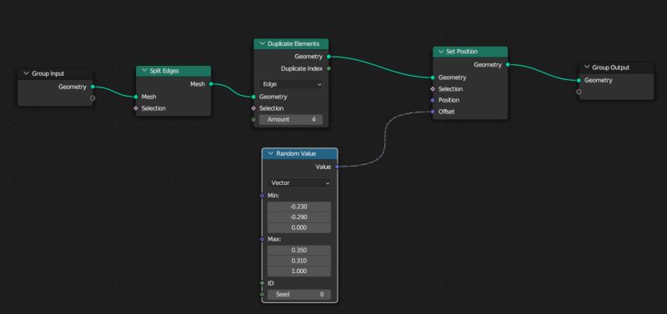This screenshot has height=314, width=667.
Task: Select the Set Position node title
Action: point(462,52)
